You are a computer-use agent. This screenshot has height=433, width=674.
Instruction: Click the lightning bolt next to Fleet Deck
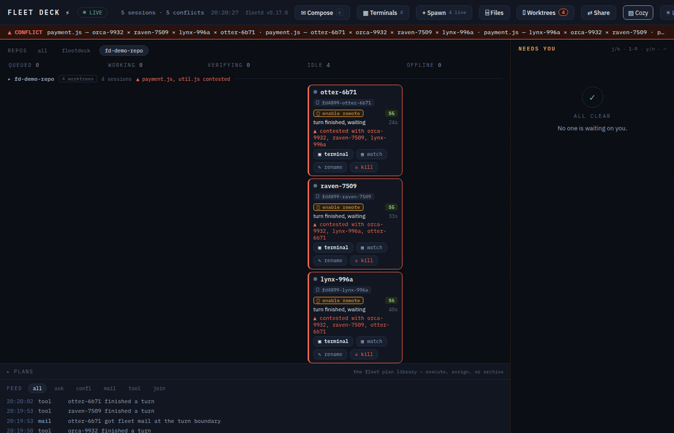68,12
